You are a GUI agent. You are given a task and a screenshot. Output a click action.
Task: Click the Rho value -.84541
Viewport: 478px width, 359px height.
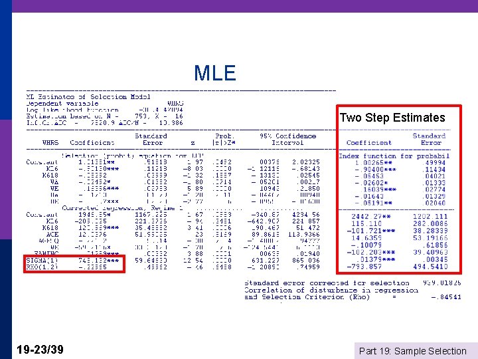click(x=446, y=297)
